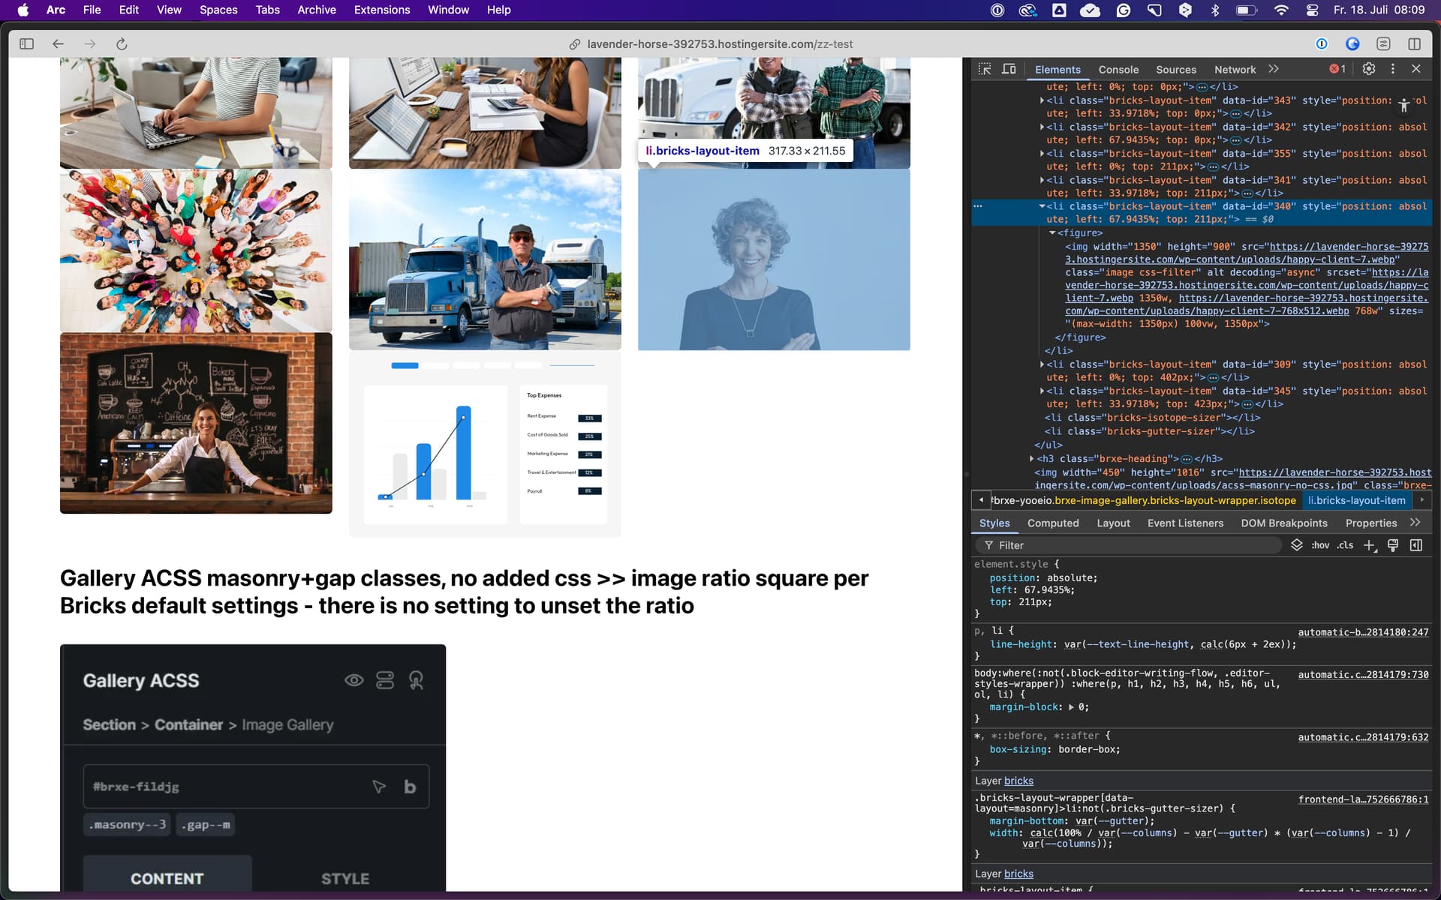Collapse the selected li data-id 340 node
1441x900 pixels.
pos(1042,206)
